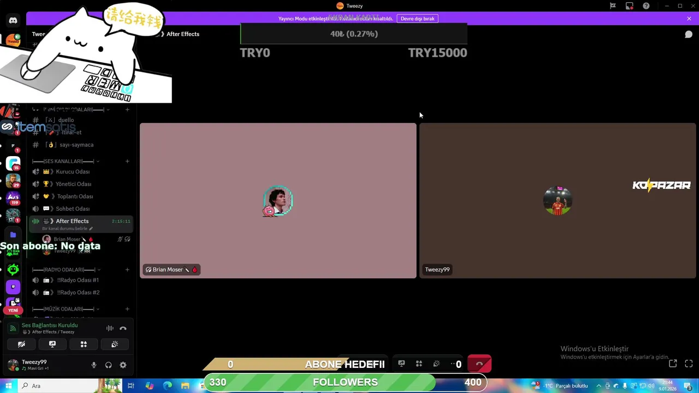Join the !!Radyo Odası #1 channel
699x393 pixels.
point(80,280)
